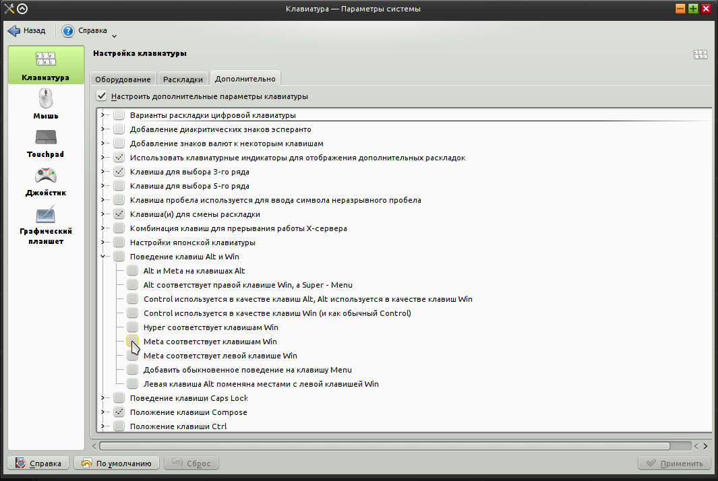Click the scrollbar left arrow at list bottom left
Image resolution: width=718 pixels, height=481 pixels.
[94, 446]
